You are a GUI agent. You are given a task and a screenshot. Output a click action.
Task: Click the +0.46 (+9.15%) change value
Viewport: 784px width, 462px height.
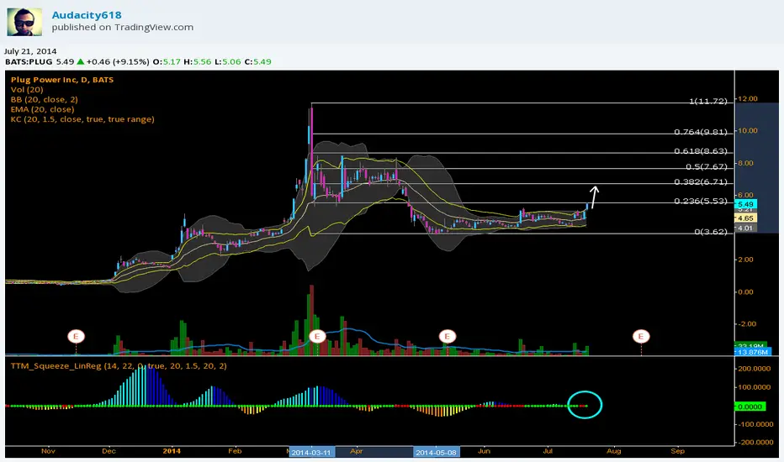(118, 62)
